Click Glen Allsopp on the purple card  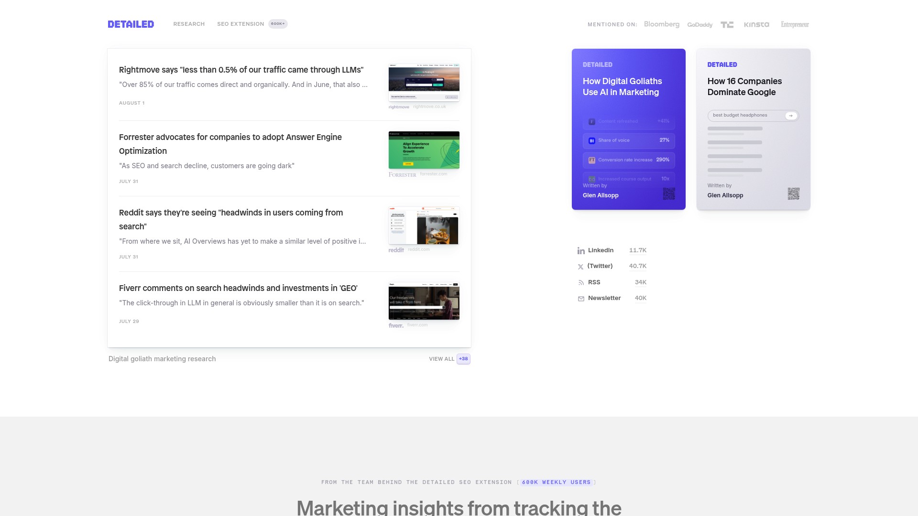coord(601,195)
